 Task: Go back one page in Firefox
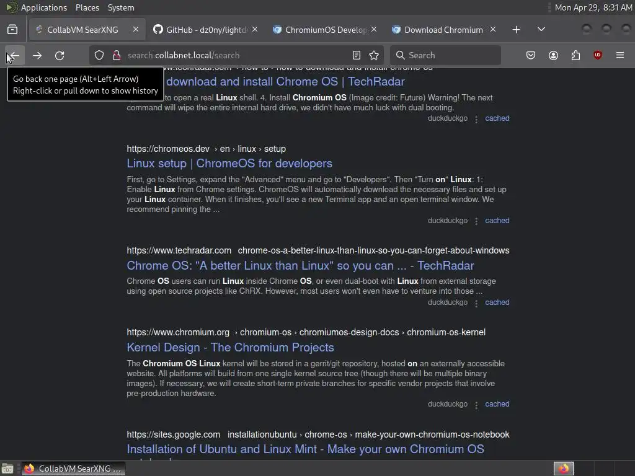pos(14,55)
